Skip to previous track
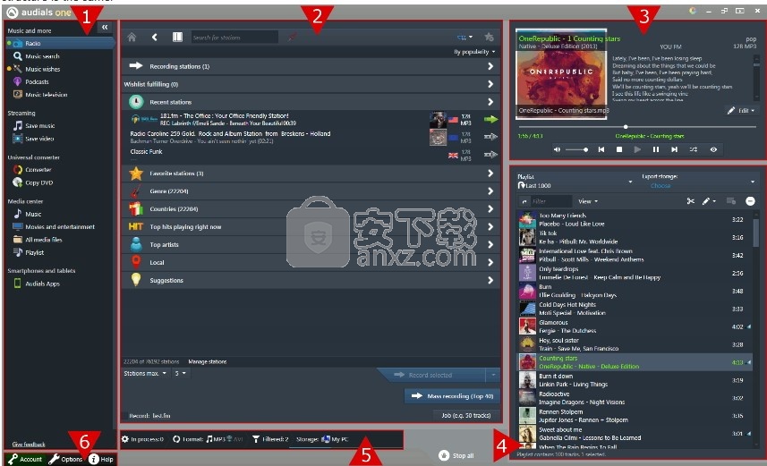 (x=601, y=149)
